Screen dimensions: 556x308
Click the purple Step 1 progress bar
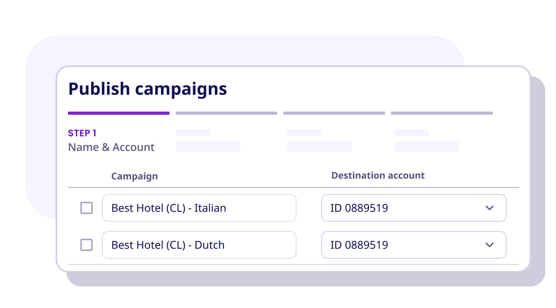point(118,112)
